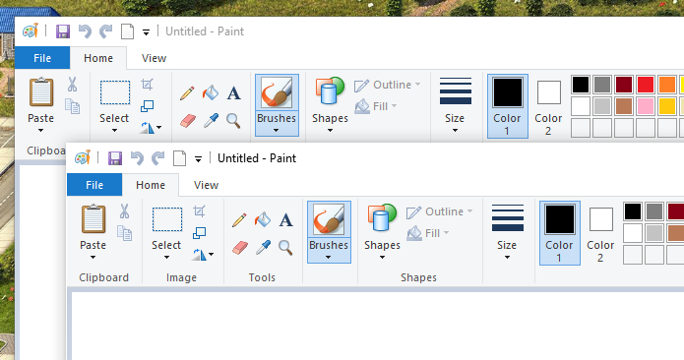The image size is (684, 360).
Task: Switch to View tab in back window
Action: pos(154,58)
